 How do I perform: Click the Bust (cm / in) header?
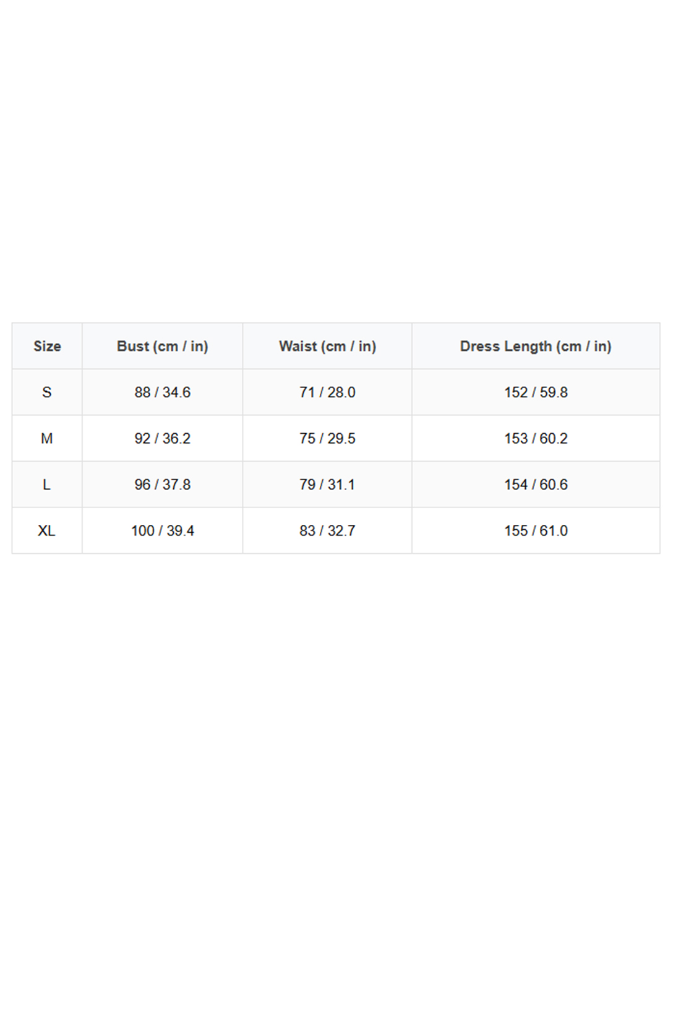point(162,346)
